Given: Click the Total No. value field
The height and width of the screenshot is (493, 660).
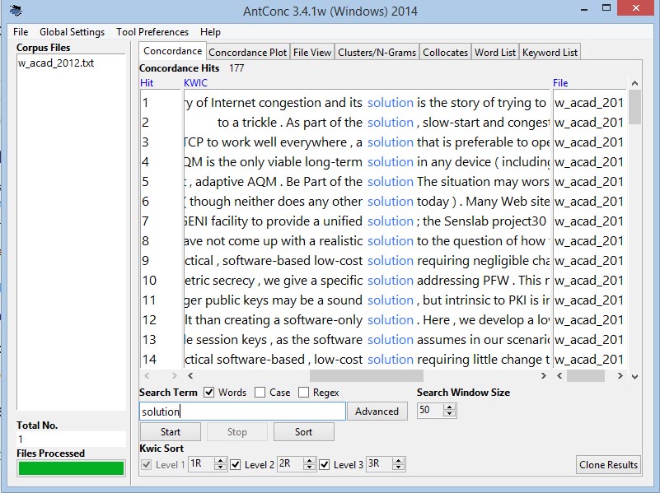Looking at the screenshot, I should (x=71, y=440).
